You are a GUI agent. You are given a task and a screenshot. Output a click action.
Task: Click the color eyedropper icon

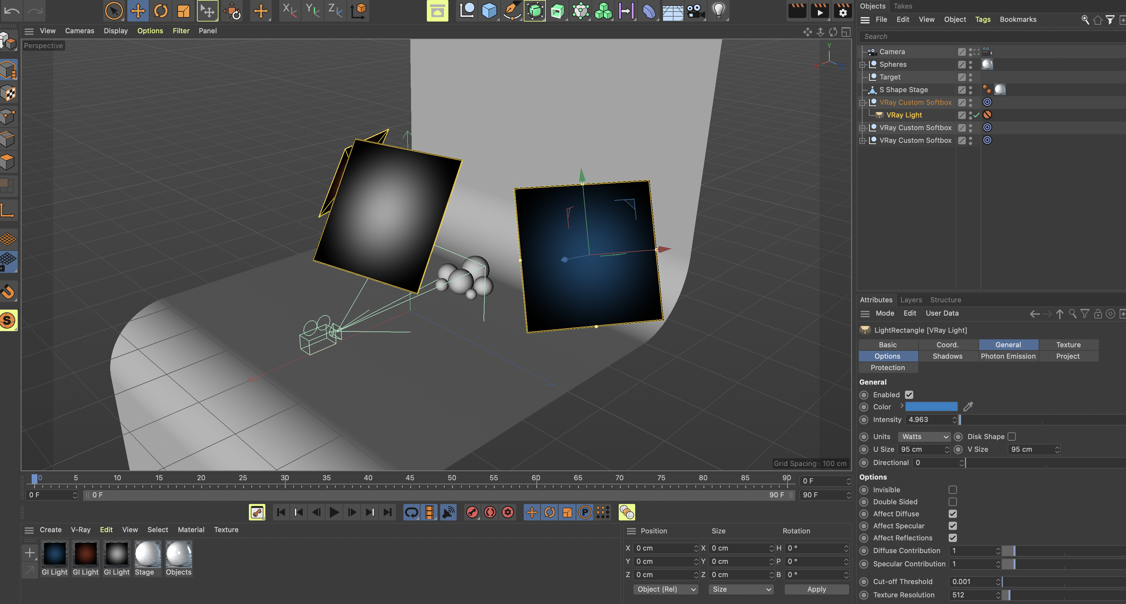968,407
